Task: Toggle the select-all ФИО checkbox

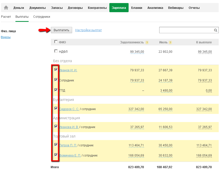Action: coord(56,42)
